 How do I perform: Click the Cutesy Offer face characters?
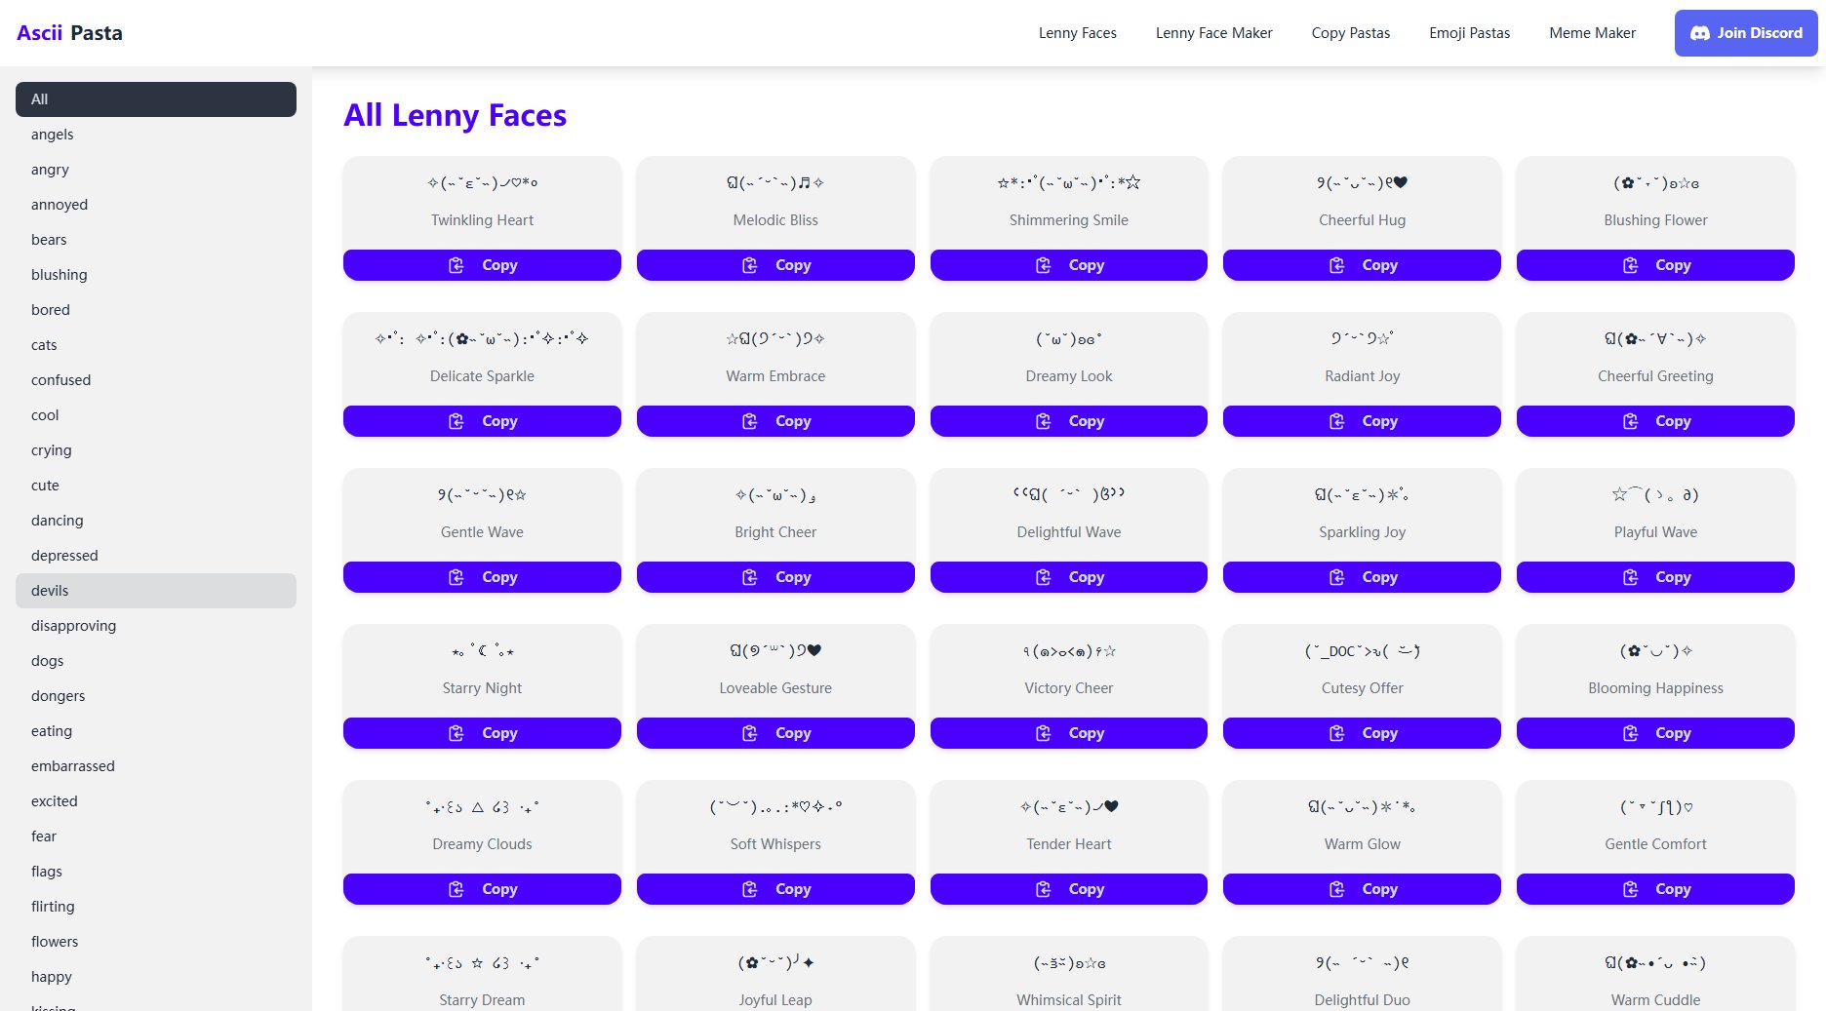(x=1362, y=650)
